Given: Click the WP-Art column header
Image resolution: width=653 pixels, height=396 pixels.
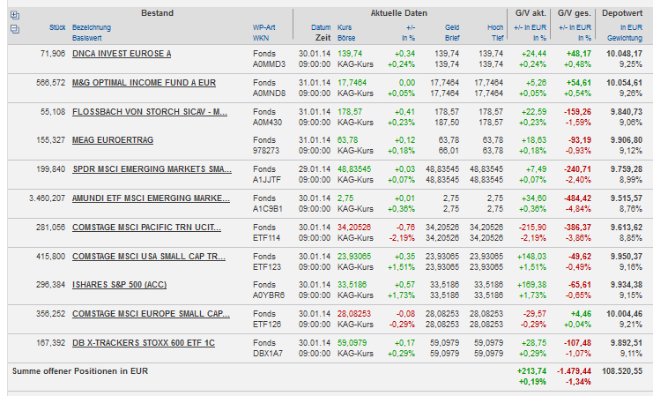Looking at the screenshot, I should coord(264,28).
